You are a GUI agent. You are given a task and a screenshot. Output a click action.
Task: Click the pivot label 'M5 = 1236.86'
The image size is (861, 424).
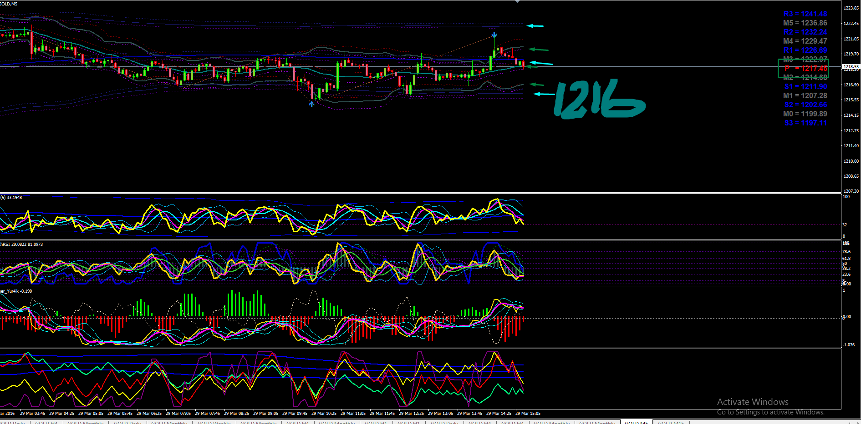tap(805, 23)
